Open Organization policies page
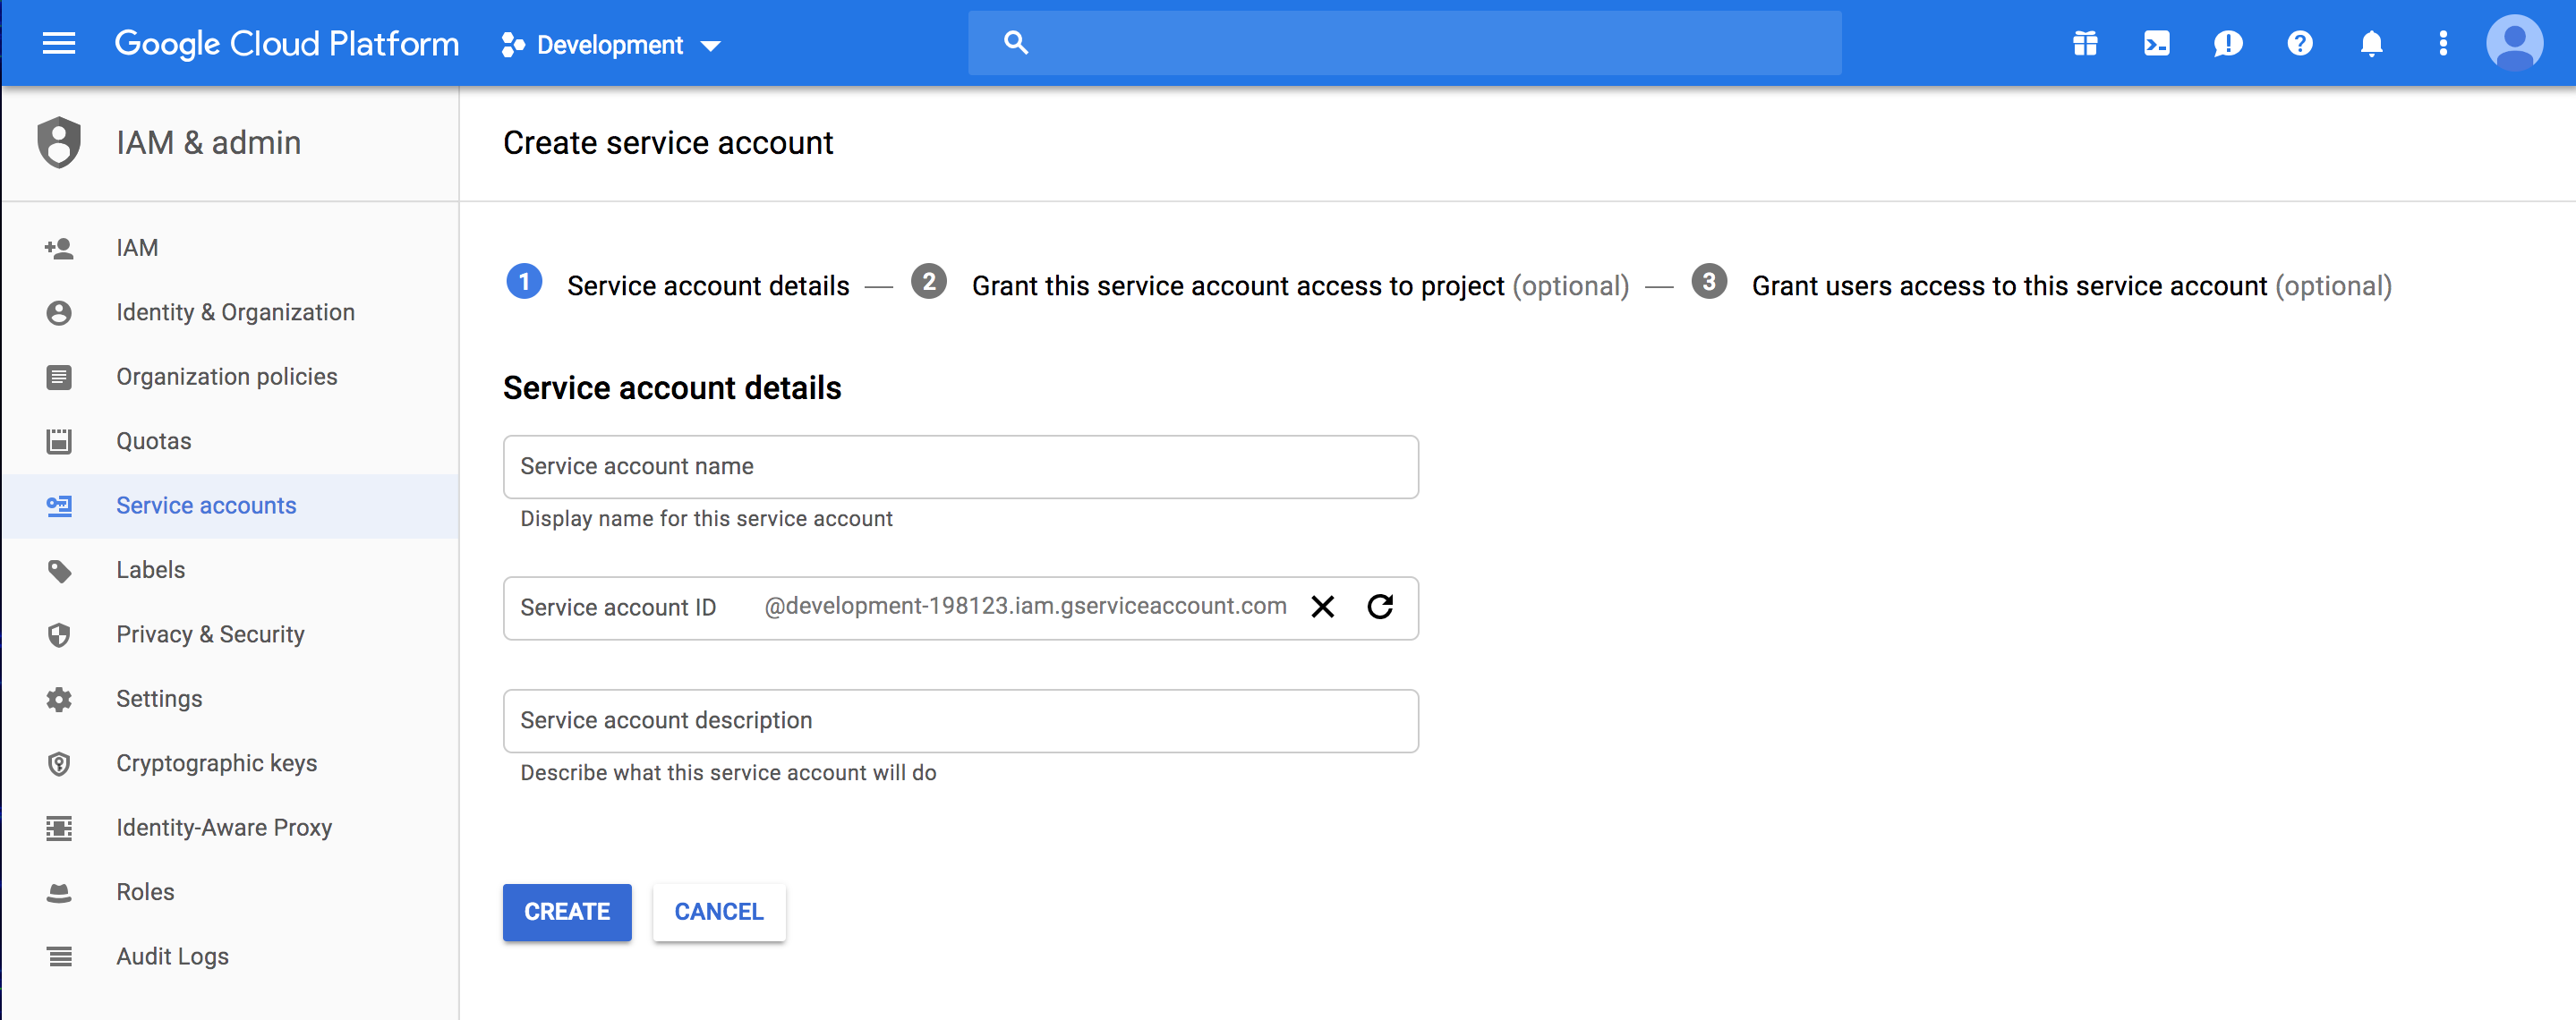The height and width of the screenshot is (1020, 2576). (x=227, y=376)
